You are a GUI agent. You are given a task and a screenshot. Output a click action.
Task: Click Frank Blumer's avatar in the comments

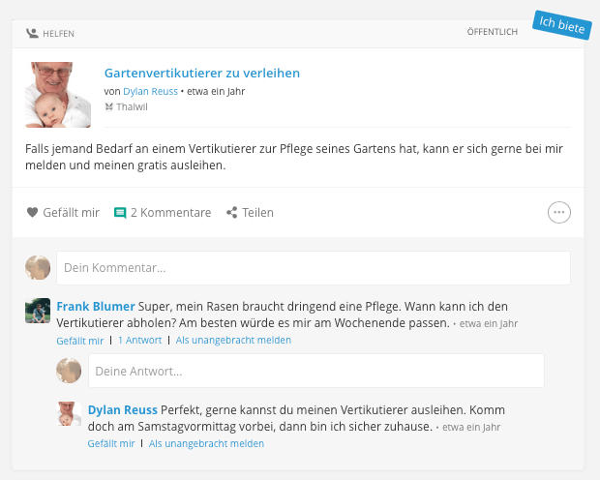pyautogui.click(x=38, y=311)
